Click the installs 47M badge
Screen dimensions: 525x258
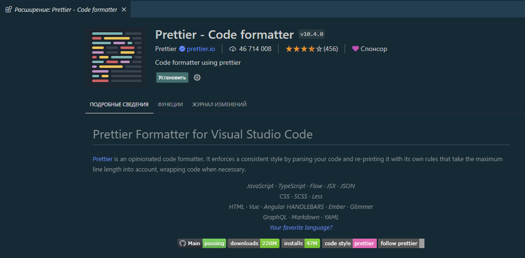(301, 243)
